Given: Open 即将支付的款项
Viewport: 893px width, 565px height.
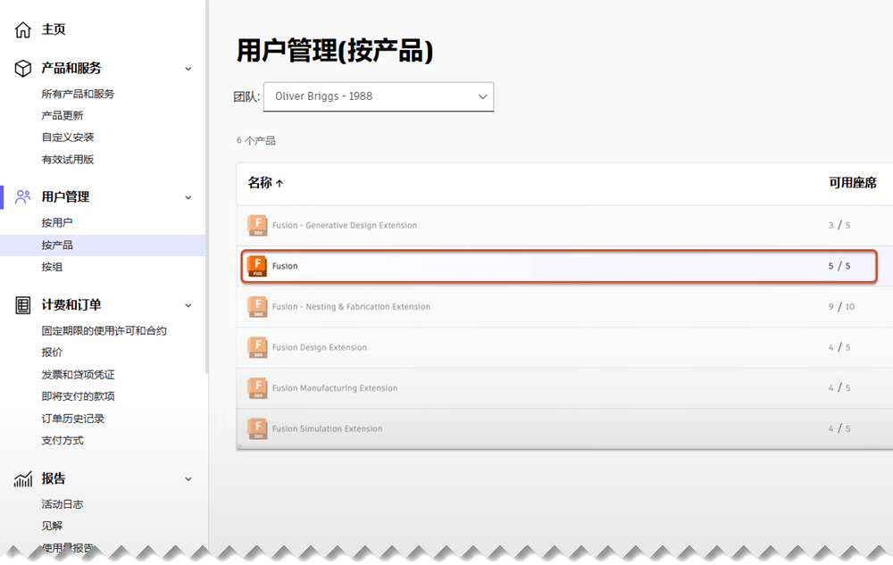Looking at the screenshot, I should 78,396.
